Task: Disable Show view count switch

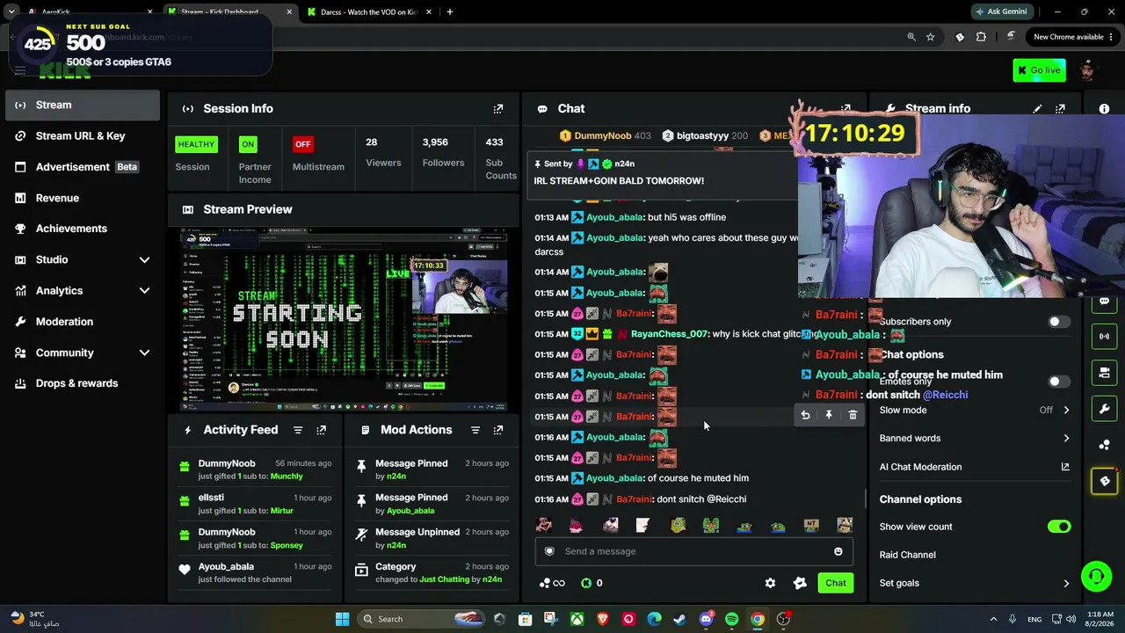Action: point(1059,527)
